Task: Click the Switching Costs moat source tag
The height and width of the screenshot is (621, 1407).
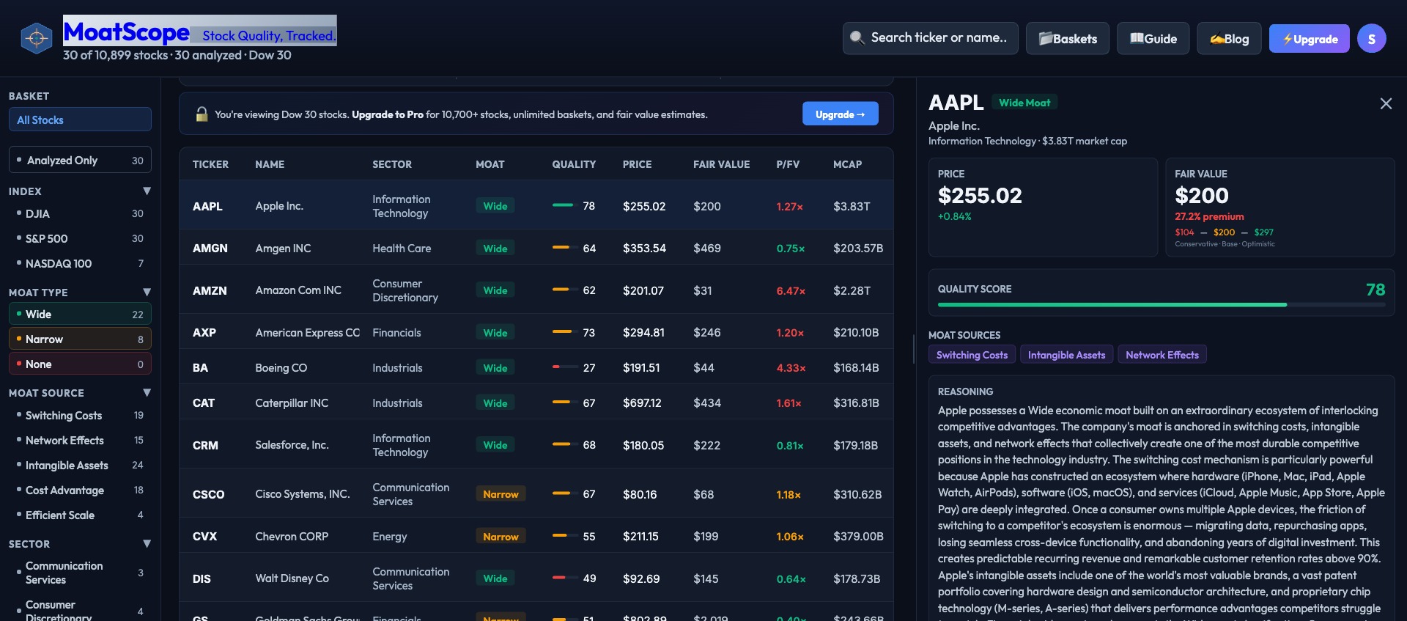Action: (x=972, y=355)
